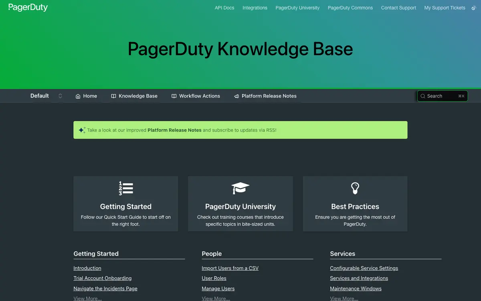Click the sparkle icon in the green banner
Image resolution: width=481 pixels, height=301 pixels.
(82, 130)
